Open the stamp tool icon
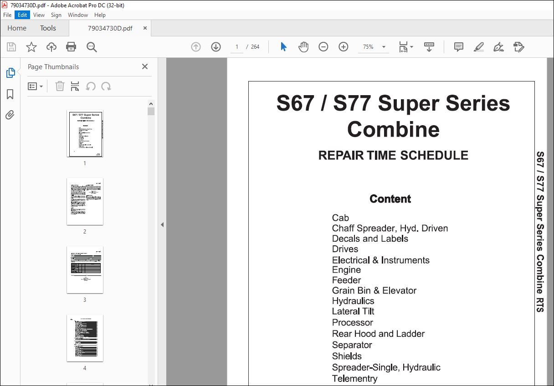Screen dimensions: 554x386 (x=519, y=47)
